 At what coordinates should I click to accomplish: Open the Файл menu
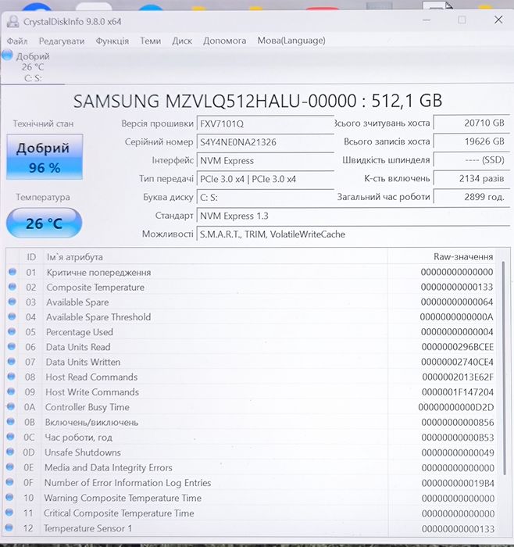pos(17,41)
